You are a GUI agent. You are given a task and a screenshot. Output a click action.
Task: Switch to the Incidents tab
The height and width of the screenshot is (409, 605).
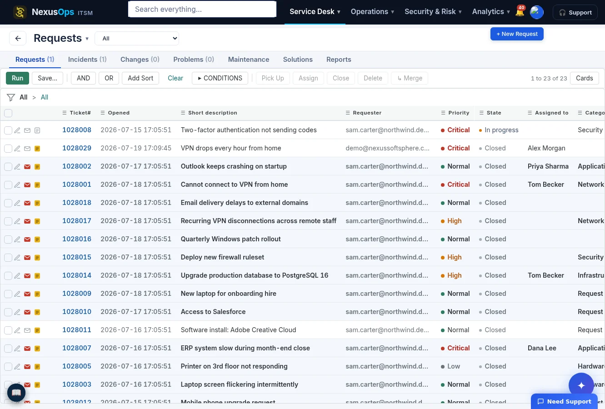coord(87,60)
